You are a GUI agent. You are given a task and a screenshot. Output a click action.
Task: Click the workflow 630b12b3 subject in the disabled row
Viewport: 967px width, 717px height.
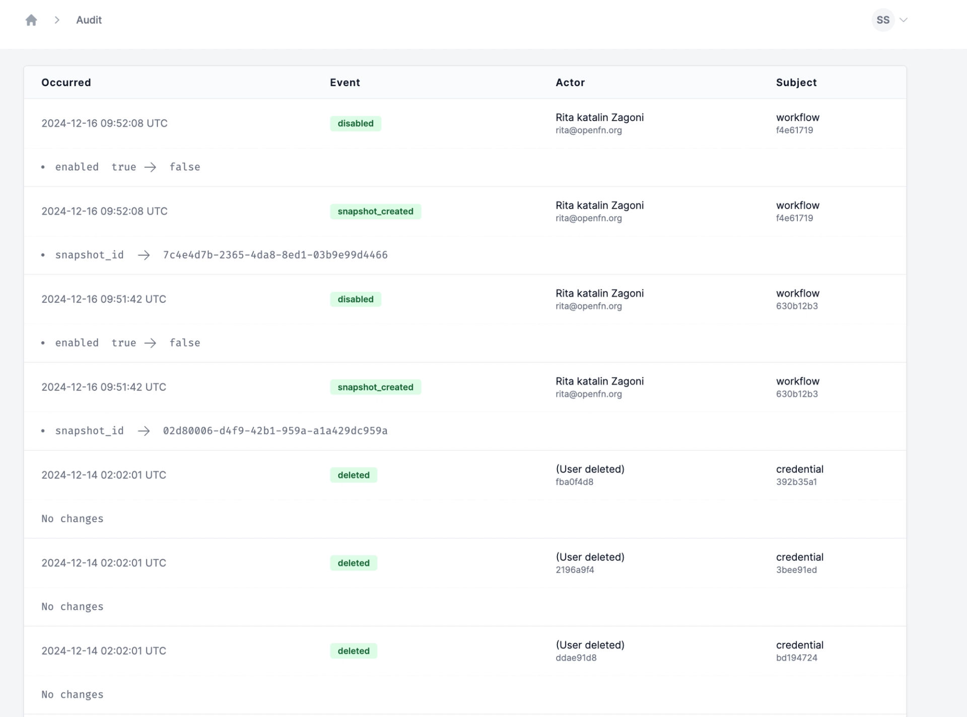click(797, 299)
